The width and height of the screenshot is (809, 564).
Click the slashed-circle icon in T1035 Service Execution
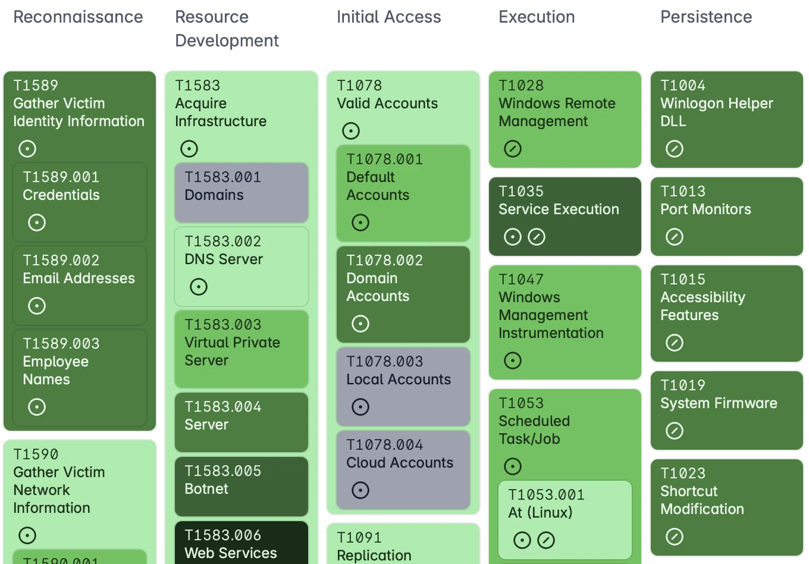click(x=537, y=237)
